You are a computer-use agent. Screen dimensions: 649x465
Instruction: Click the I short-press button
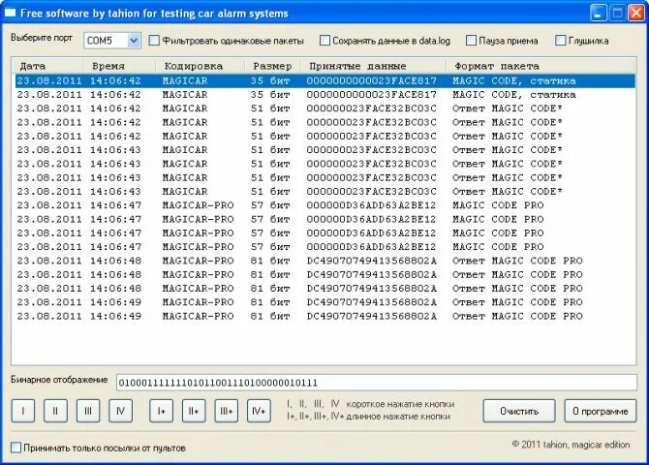tap(23, 411)
